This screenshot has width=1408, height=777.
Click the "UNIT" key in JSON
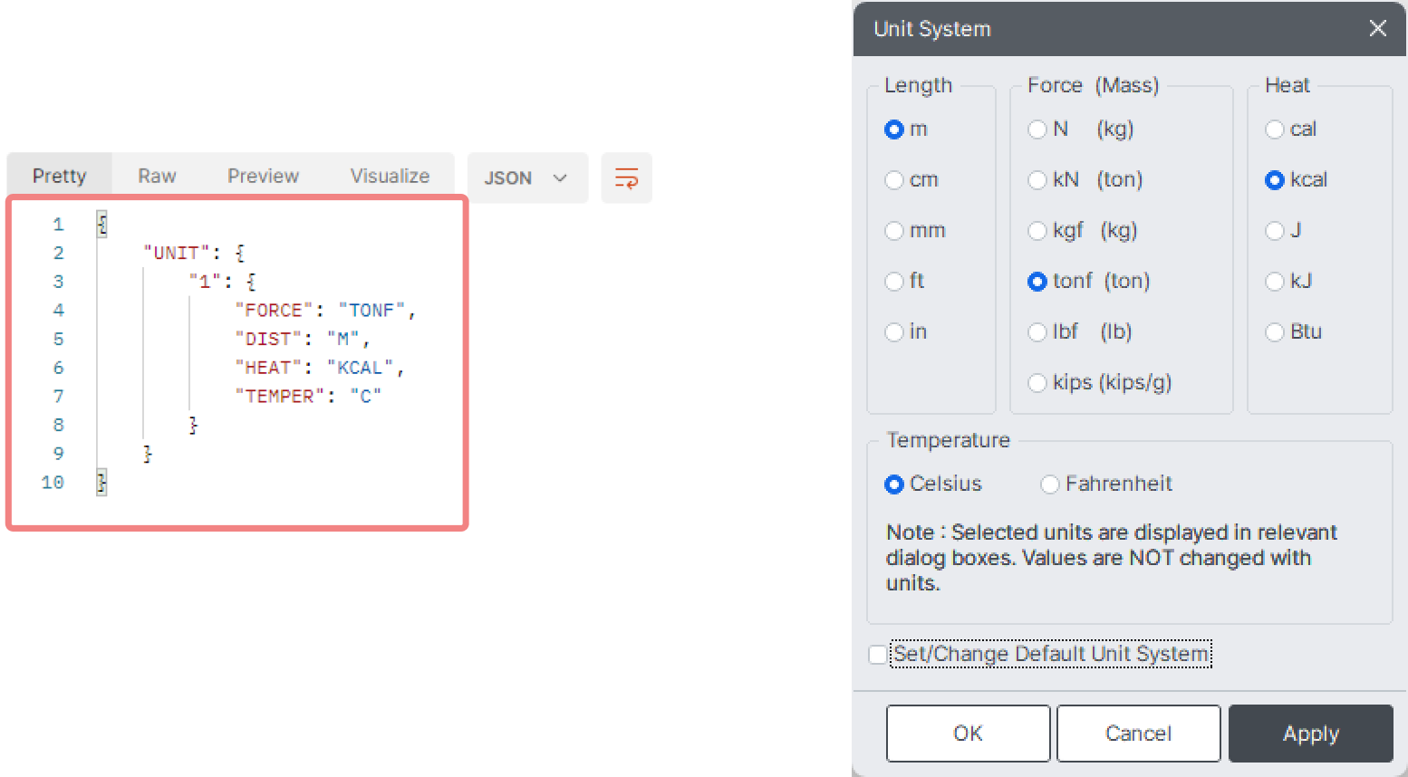[176, 253]
